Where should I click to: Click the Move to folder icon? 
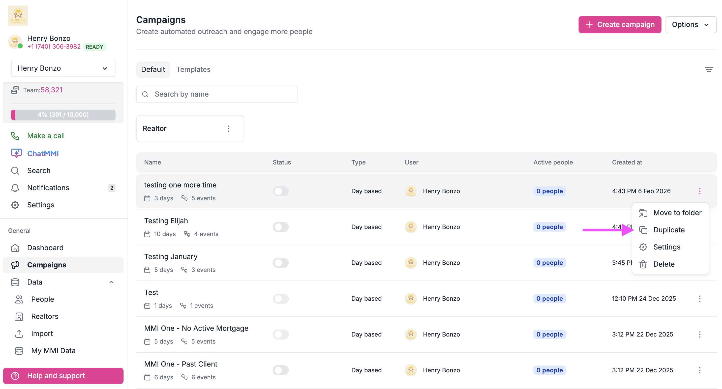(643, 213)
